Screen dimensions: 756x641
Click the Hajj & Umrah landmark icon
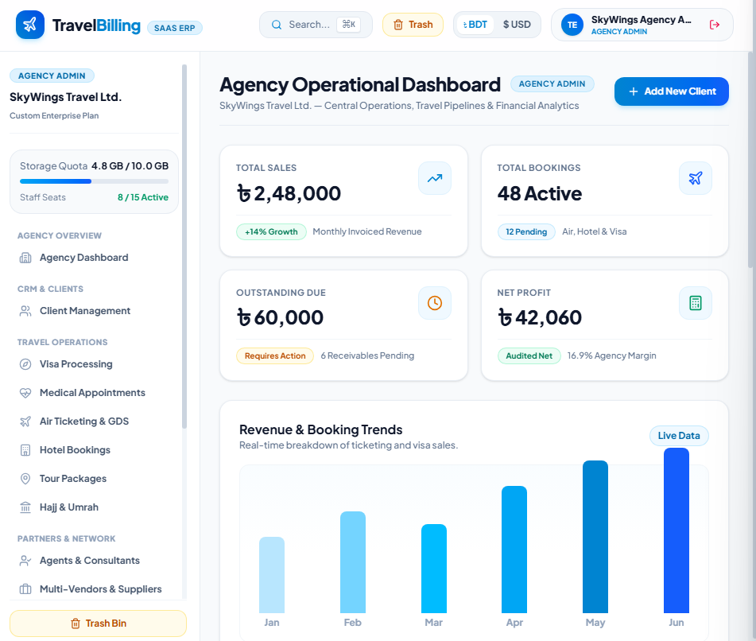(x=25, y=507)
